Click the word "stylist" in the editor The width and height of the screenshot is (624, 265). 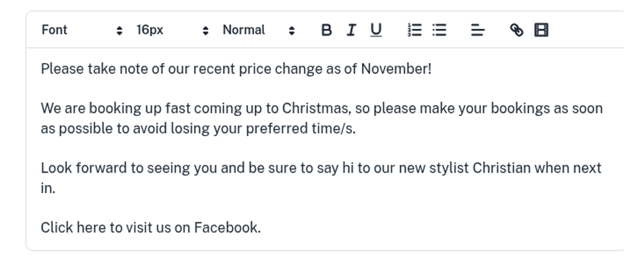[449, 168]
